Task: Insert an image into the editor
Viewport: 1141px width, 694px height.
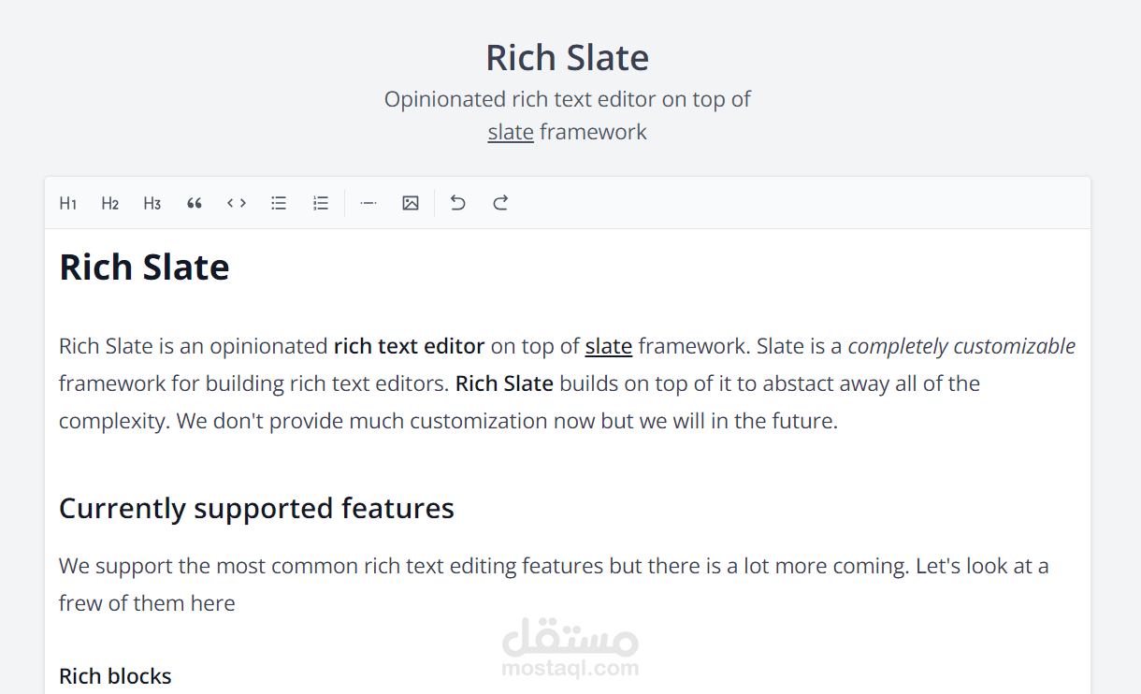Action: click(x=411, y=203)
